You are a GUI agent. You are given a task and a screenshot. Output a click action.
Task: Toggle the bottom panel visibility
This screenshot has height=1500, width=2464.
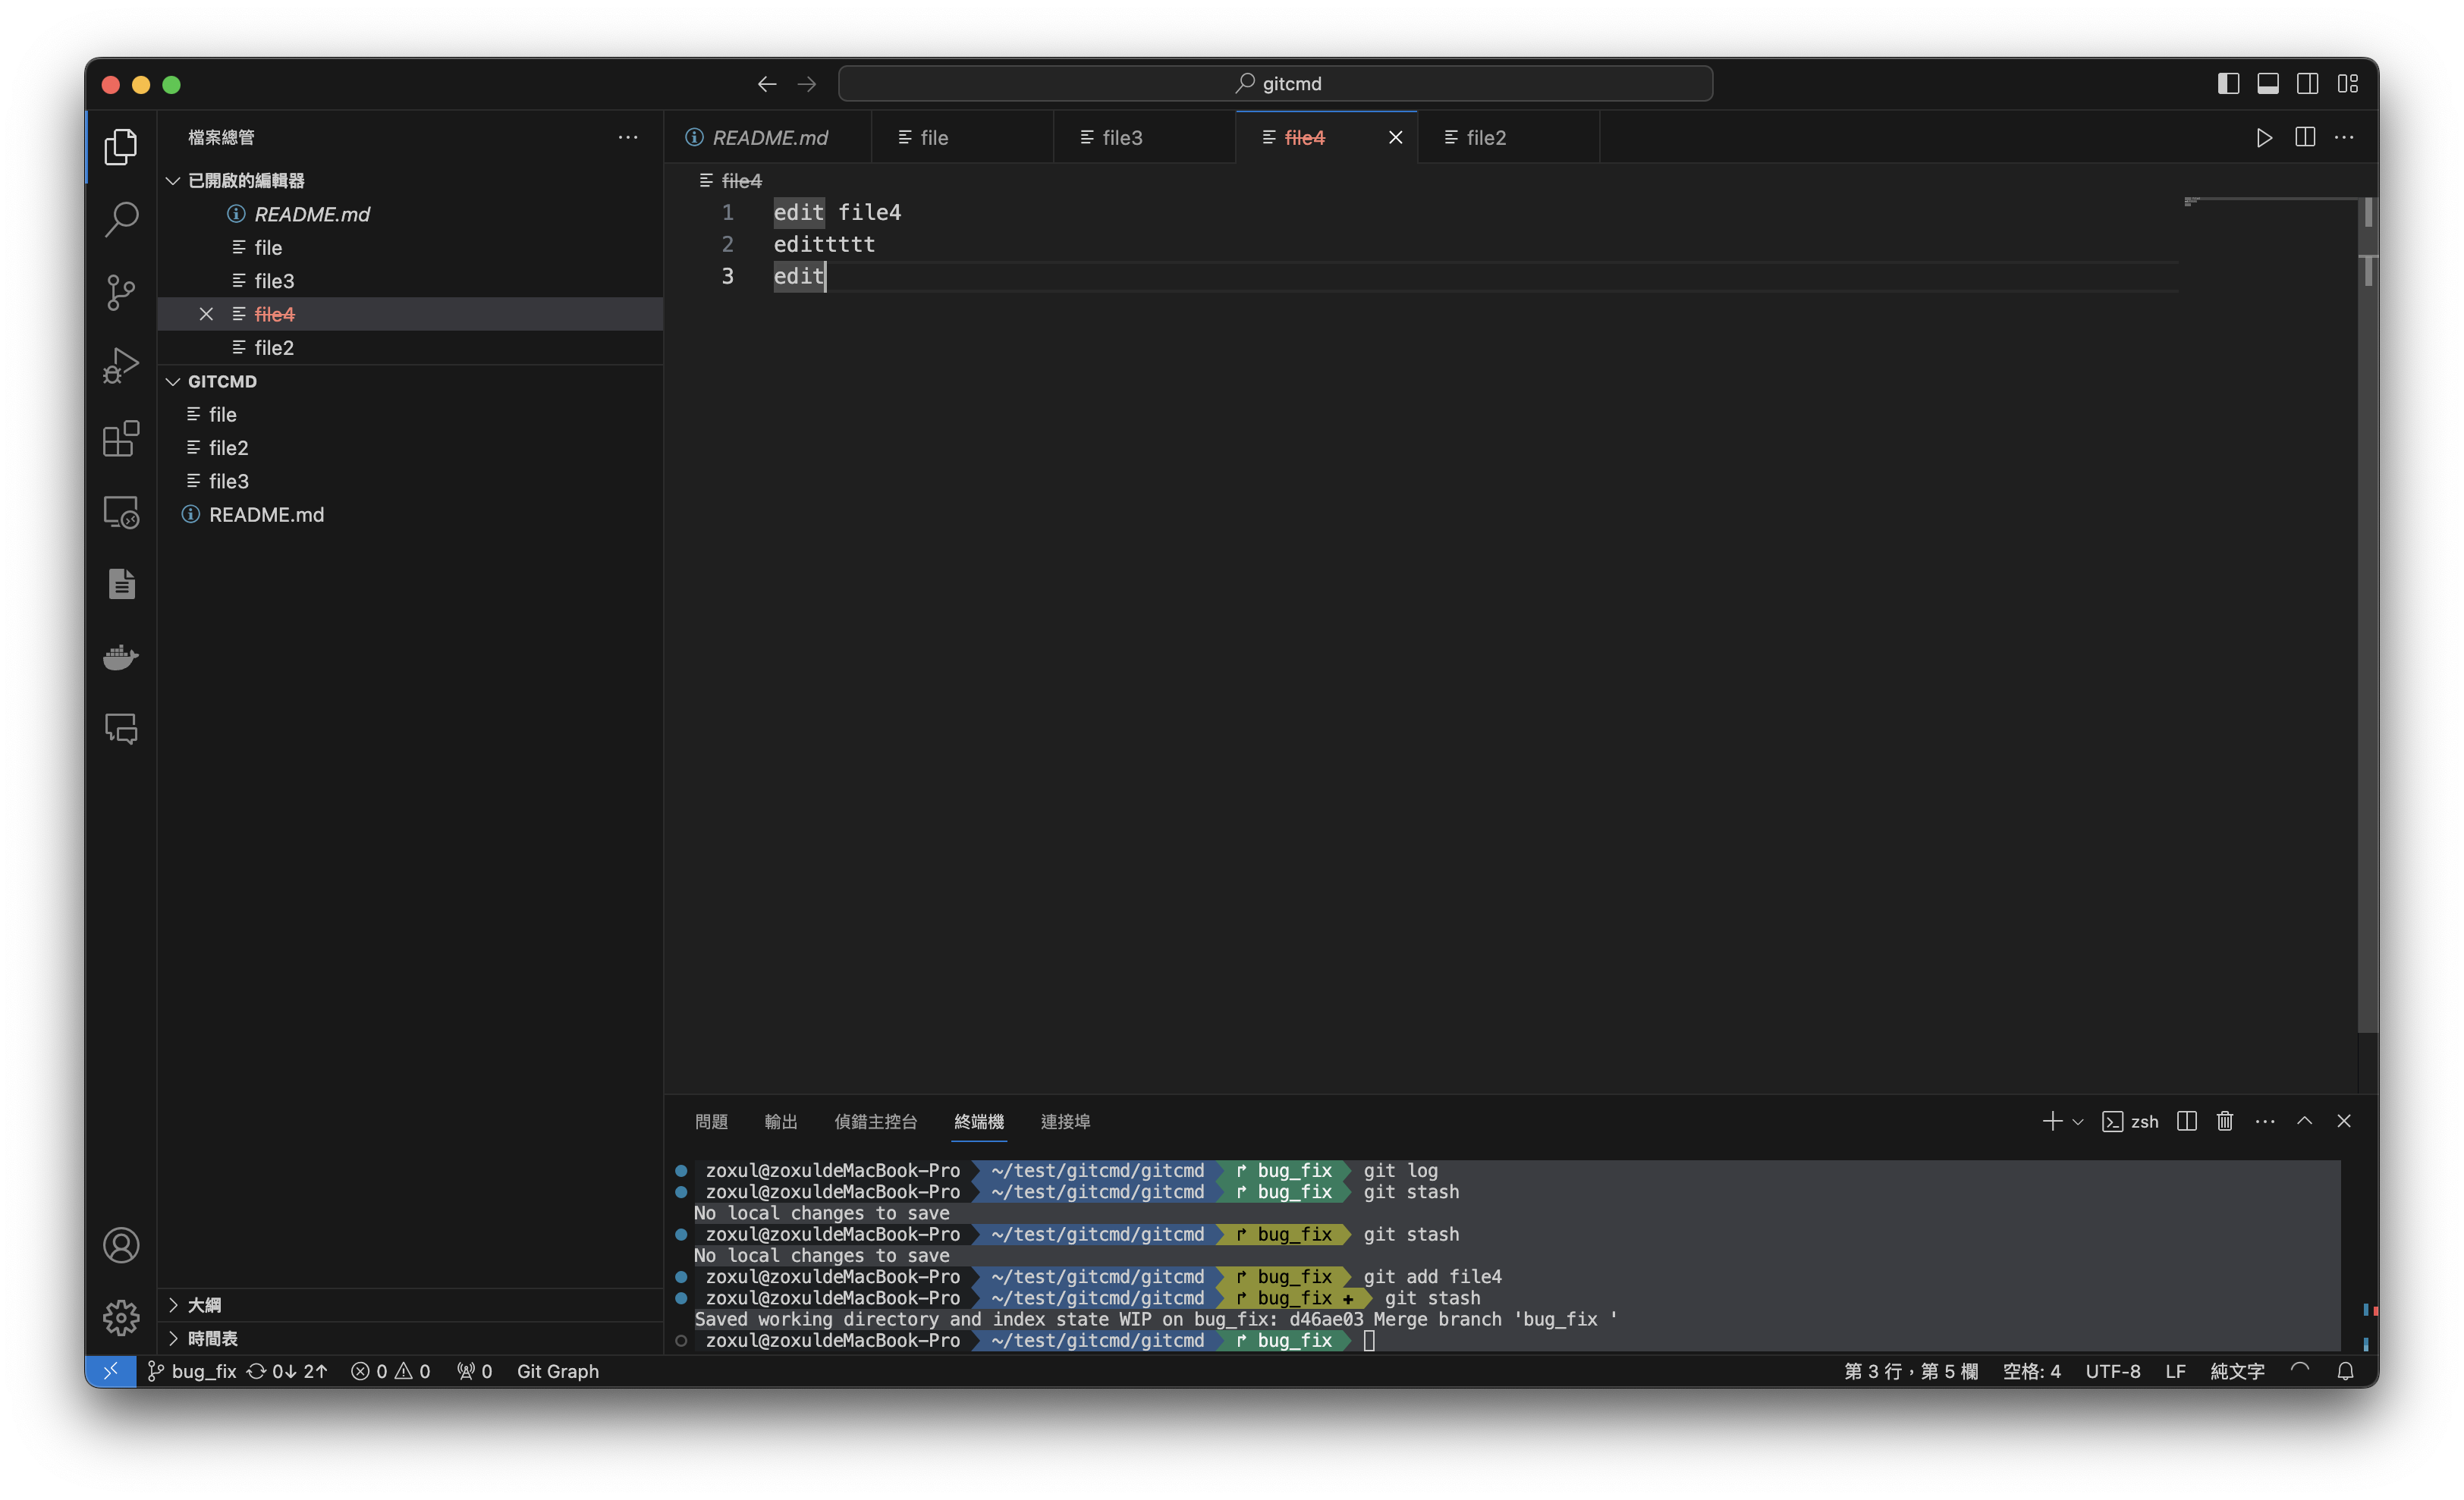click(2268, 84)
